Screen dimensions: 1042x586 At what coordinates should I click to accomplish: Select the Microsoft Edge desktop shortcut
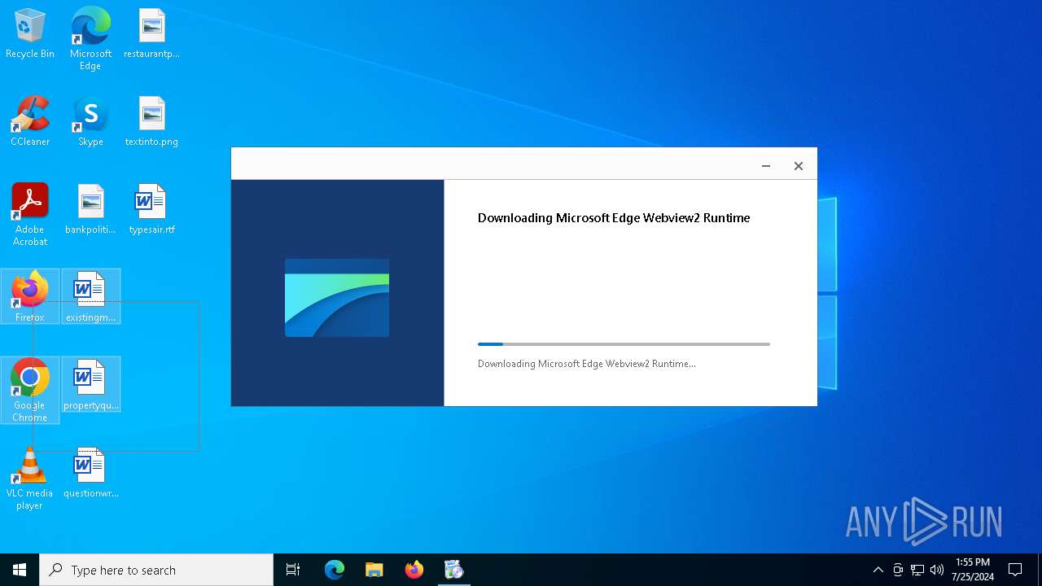(90, 39)
